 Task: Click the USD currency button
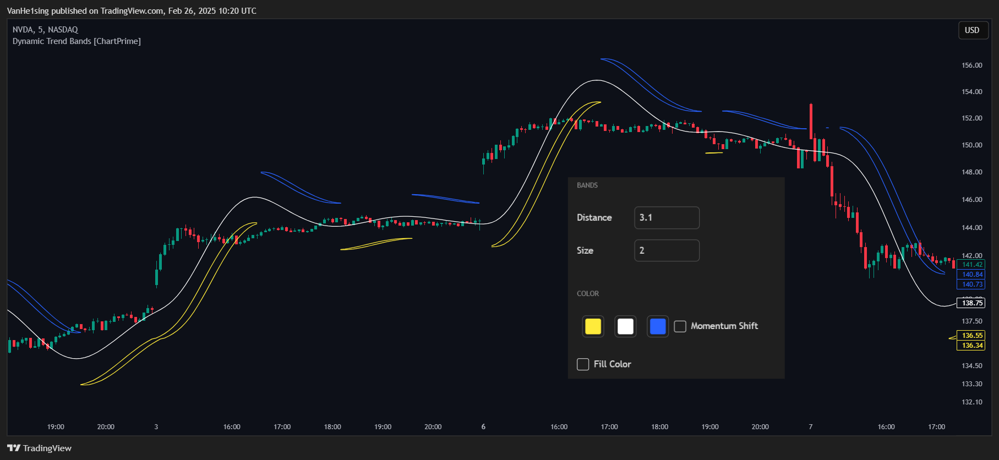click(x=972, y=30)
